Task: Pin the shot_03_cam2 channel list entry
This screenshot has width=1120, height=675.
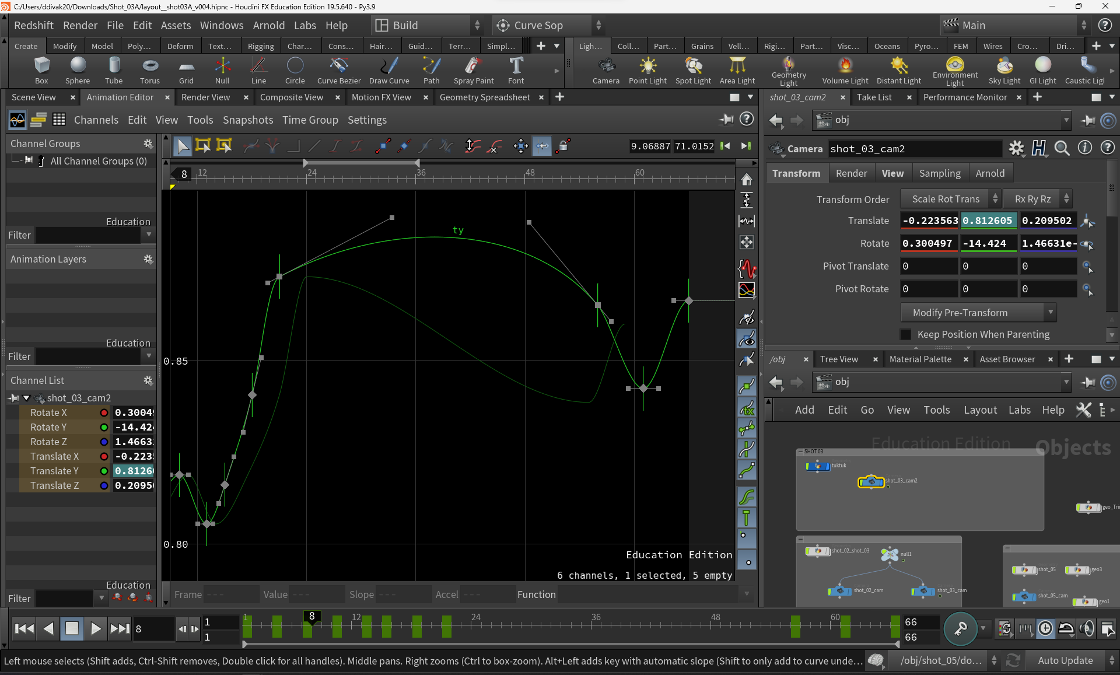Action: [x=13, y=398]
